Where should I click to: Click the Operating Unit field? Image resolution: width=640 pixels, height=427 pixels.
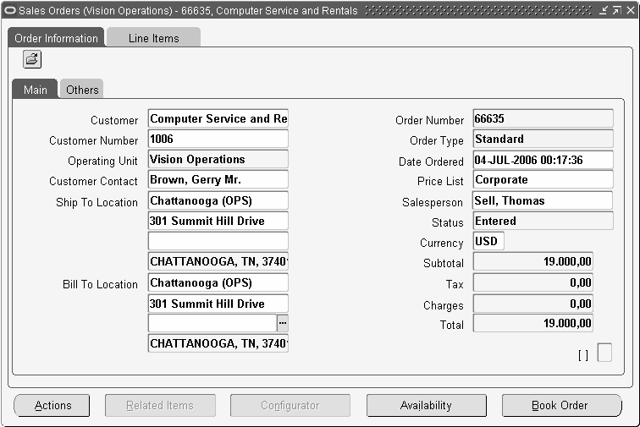click(218, 160)
